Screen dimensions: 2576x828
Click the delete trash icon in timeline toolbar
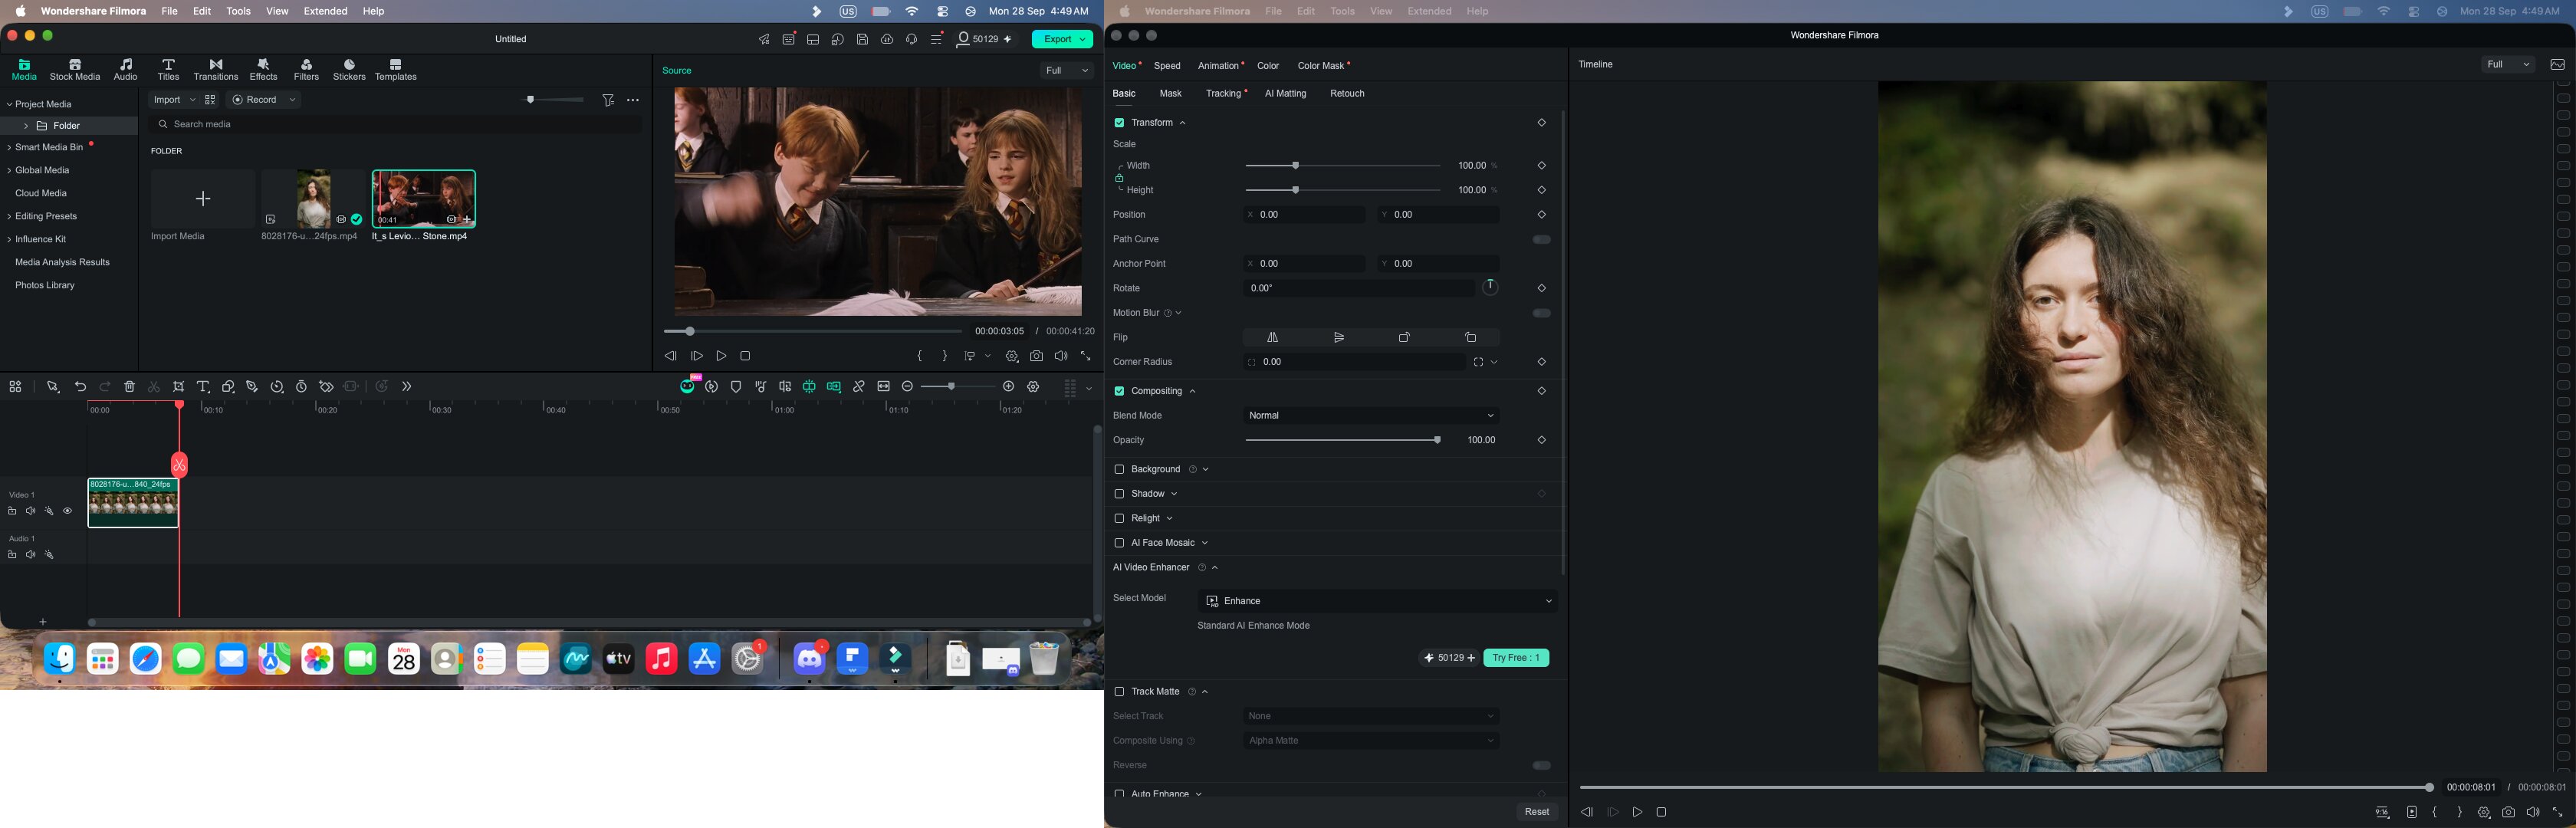(x=130, y=387)
